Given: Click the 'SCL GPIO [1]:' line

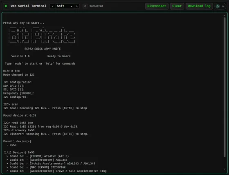Looking at the screenshot, I should point(14,90).
